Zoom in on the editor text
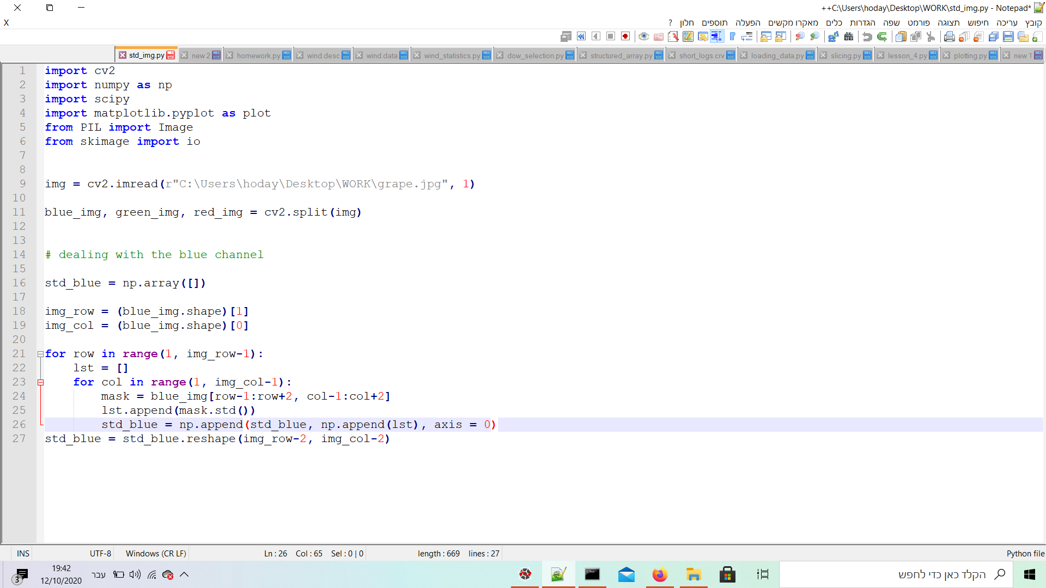The width and height of the screenshot is (1046, 588). point(814,36)
